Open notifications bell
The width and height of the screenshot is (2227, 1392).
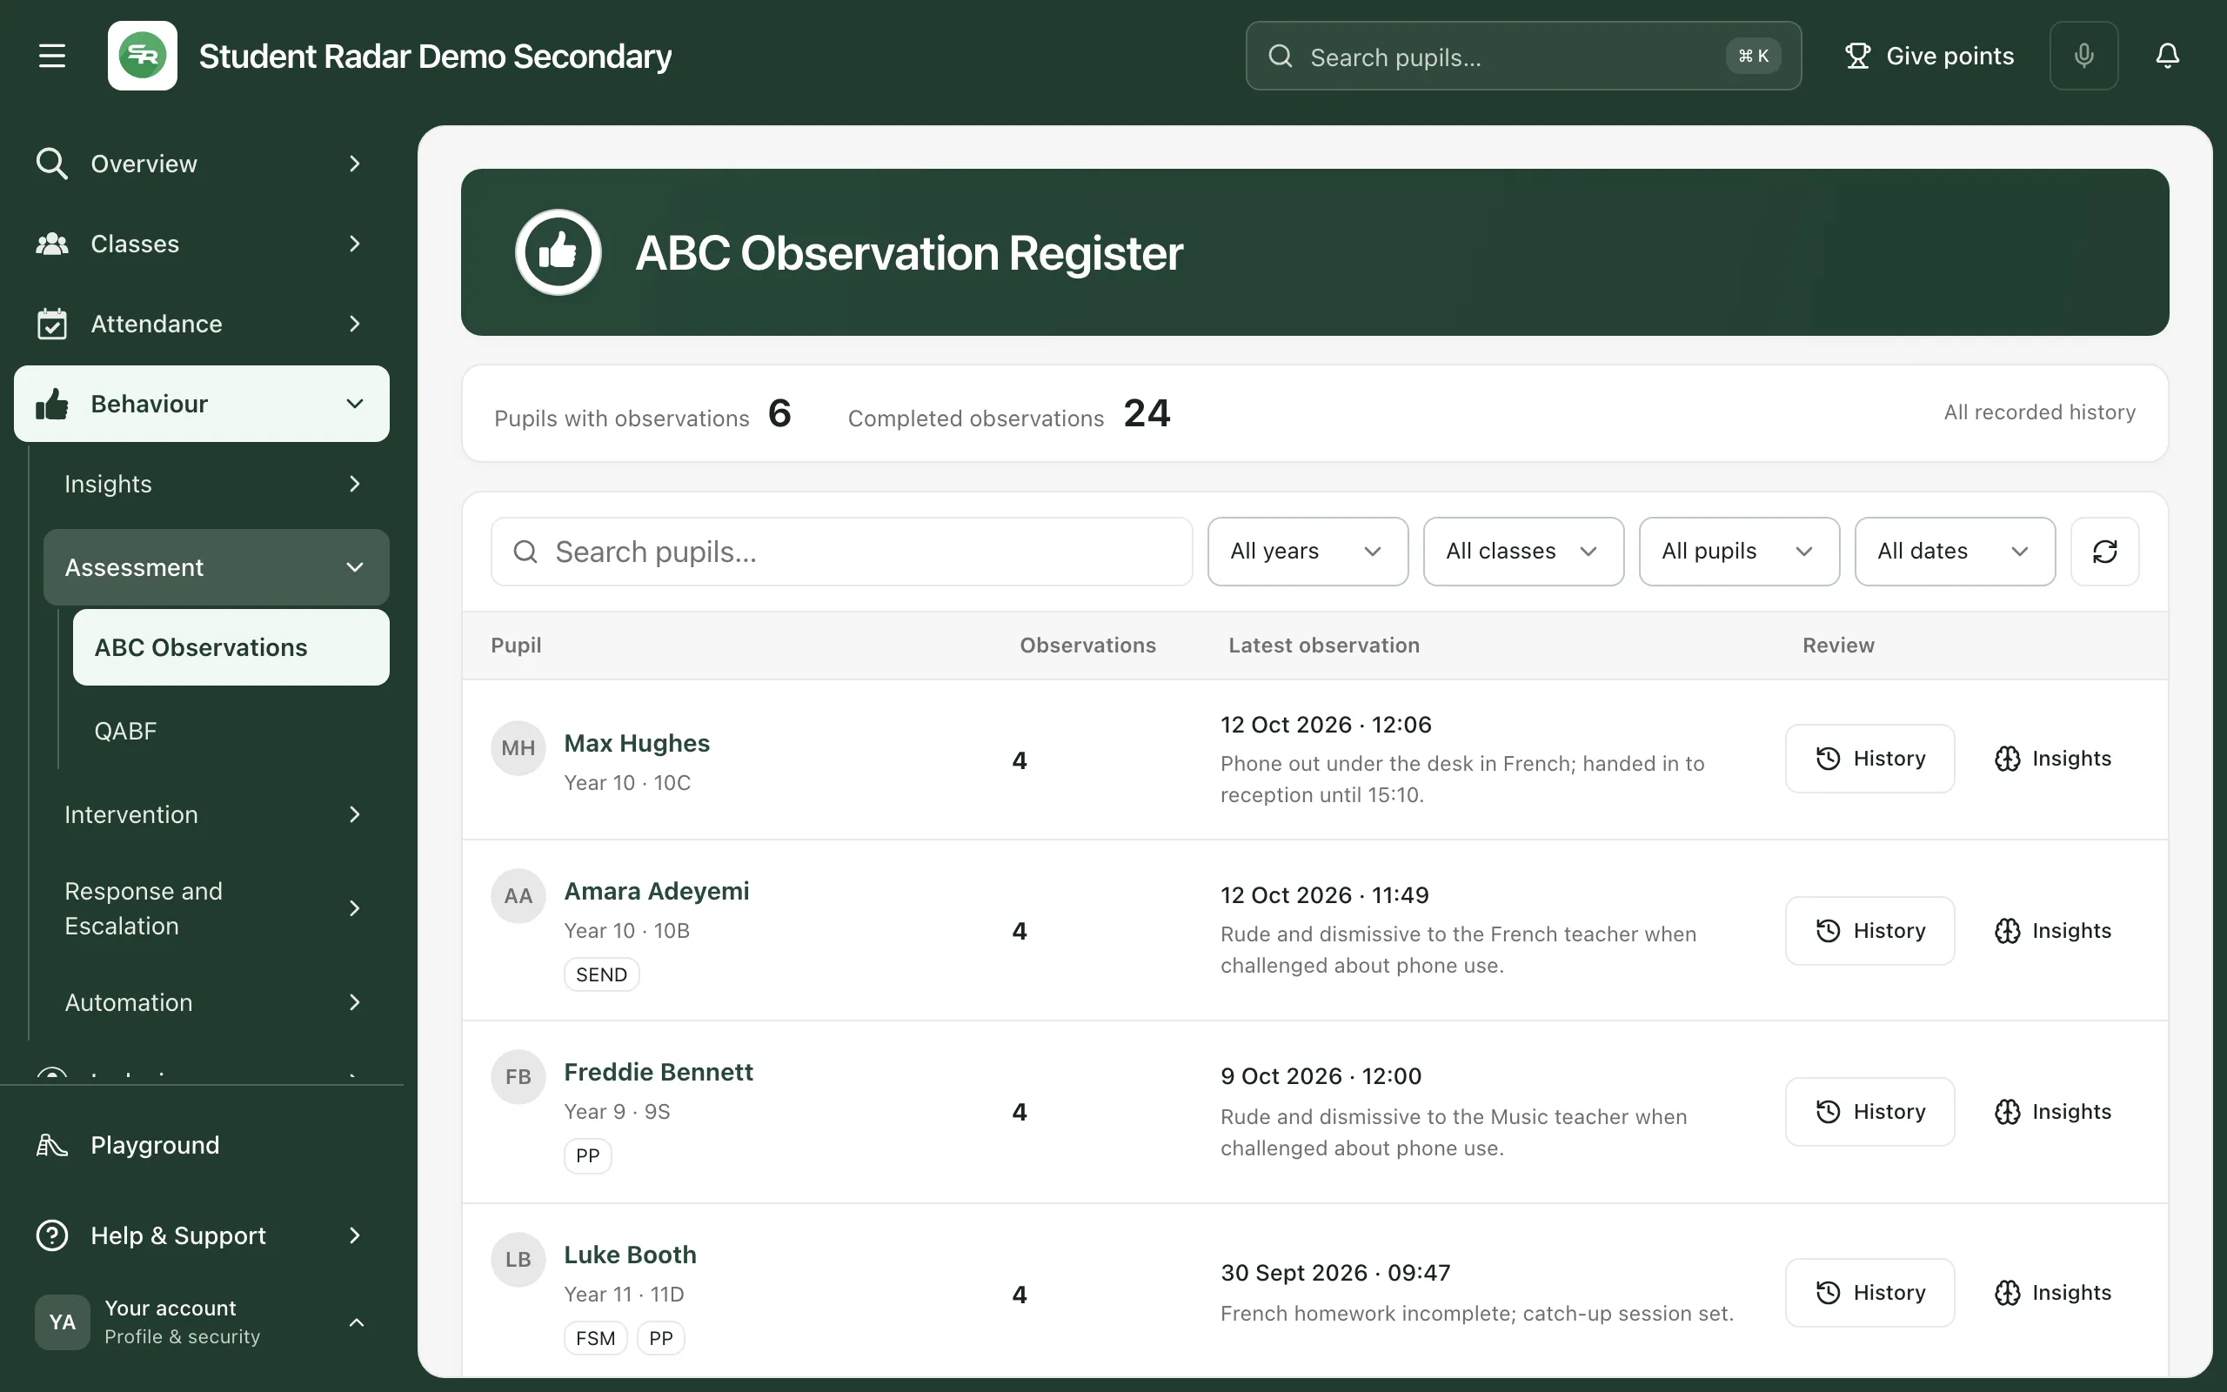click(x=2167, y=57)
